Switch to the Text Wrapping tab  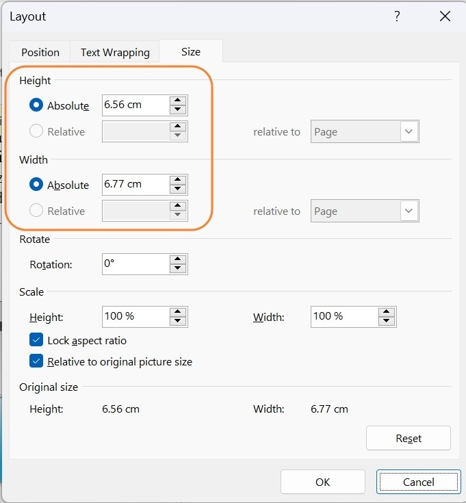click(115, 52)
